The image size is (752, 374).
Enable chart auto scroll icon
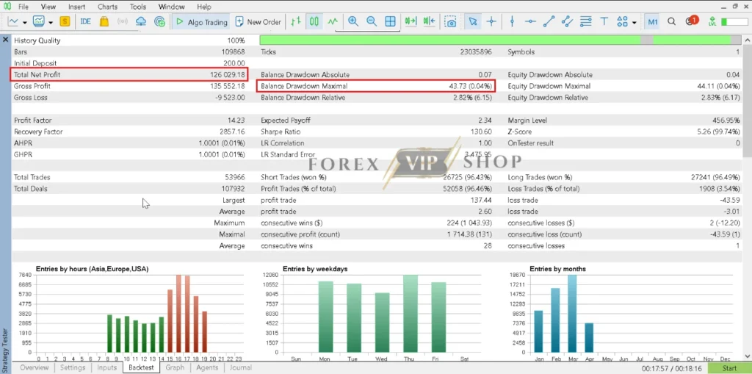tap(411, 21)
